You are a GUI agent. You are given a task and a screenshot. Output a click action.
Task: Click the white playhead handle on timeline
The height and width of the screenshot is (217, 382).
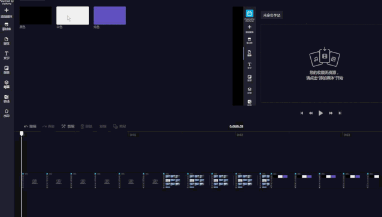(x=22, y=134)
